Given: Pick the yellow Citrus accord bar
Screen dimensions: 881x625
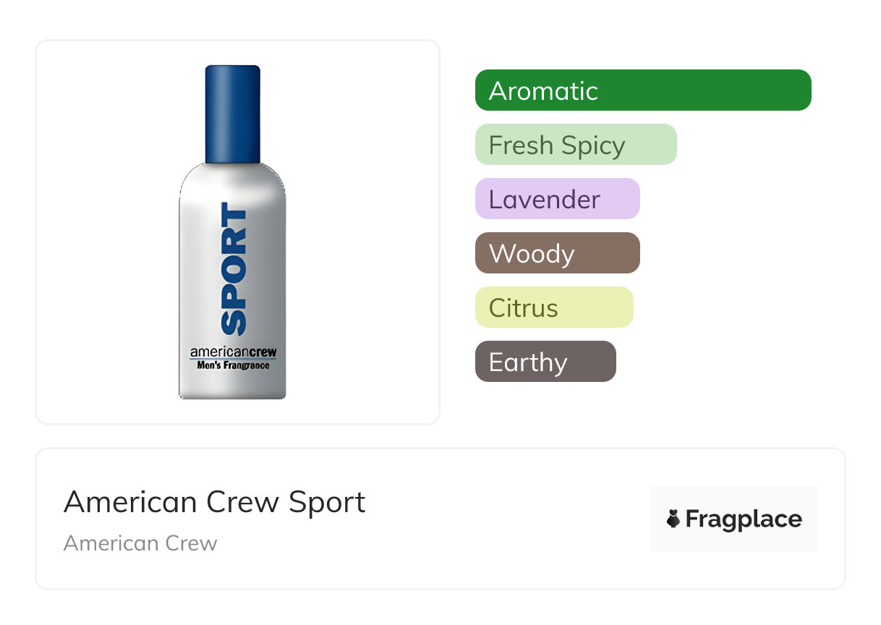Looking at the screenshot, I should coord(553,307).
